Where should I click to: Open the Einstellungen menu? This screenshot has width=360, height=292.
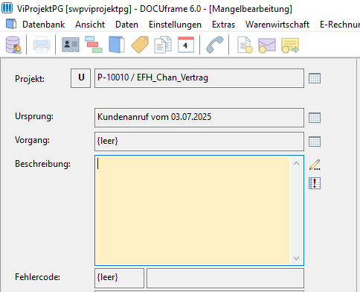[175, 25]
